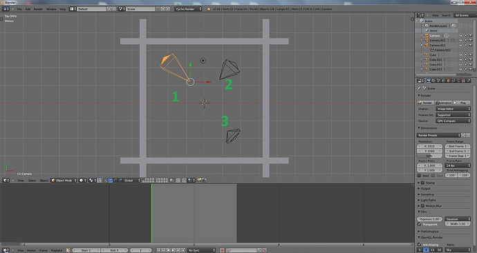
Task: Click the Cube.001 mesh icon in outliner
Action: (x=427, y=60)
